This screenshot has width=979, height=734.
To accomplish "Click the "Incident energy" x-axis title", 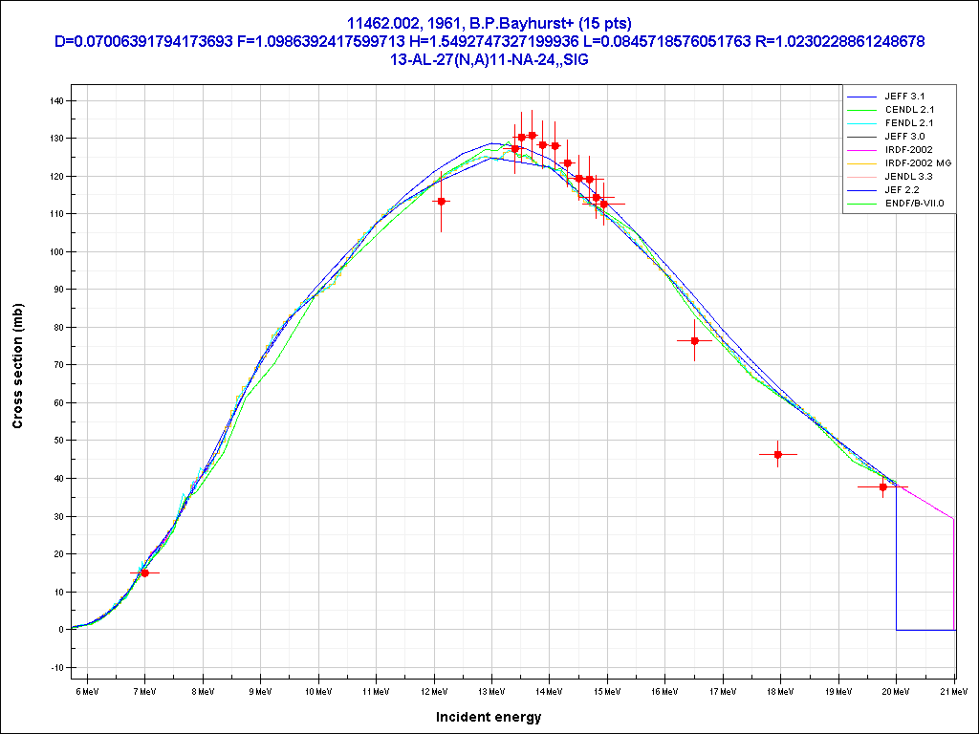I will point(489,717).
